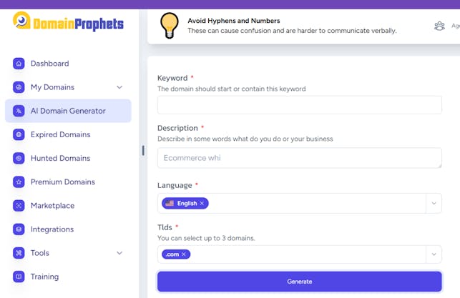Go to the Marketplace menu item

click(52, 205)
